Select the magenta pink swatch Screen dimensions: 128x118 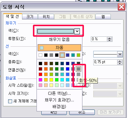tap(40, 80)
